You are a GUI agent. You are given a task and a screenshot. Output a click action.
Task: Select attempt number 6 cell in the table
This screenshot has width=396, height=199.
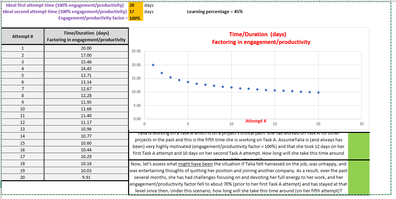(x=23, y=82)
